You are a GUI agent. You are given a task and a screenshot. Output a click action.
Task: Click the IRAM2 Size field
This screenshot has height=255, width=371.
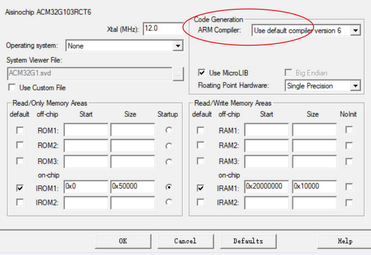click(x=314, y=203)
